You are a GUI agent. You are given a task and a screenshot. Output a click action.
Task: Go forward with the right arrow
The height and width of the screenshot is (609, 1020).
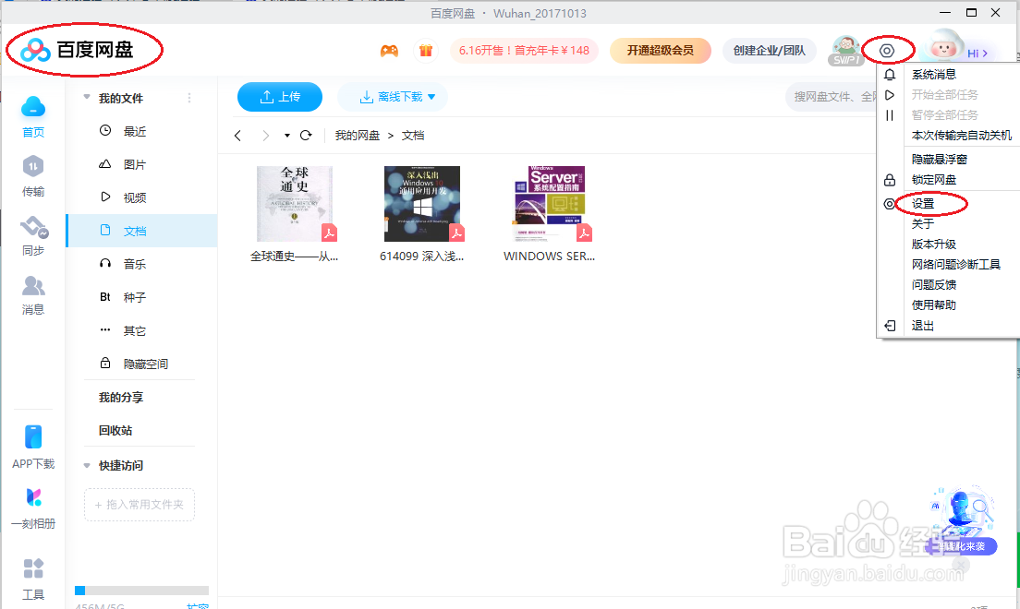265,136
